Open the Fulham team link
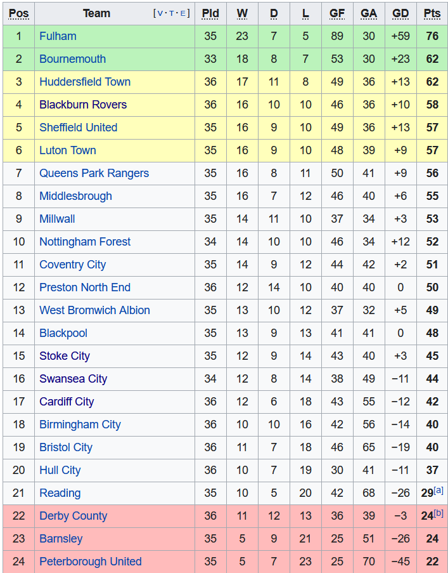 tap(58, 36)
